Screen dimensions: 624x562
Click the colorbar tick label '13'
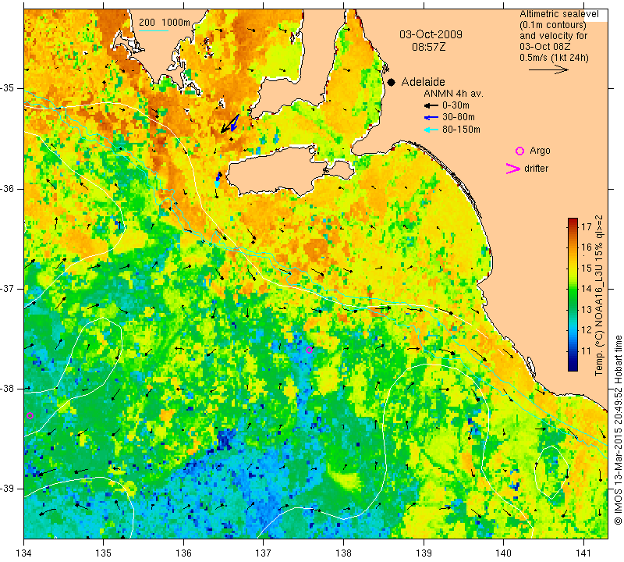tap(587, 309)
